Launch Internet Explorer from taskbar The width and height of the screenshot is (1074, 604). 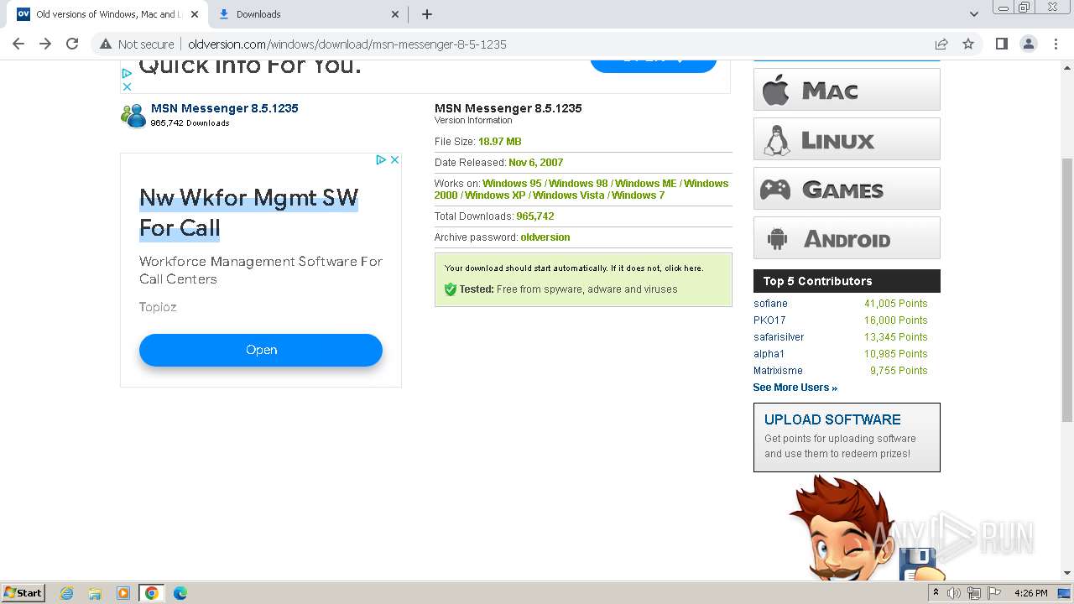66,593
